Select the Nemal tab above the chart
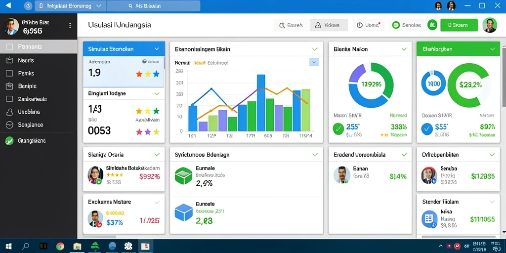 (183, 63)
